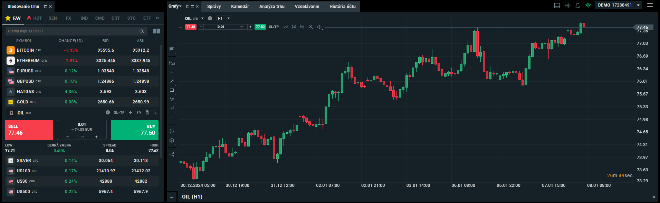The width and height of the screenshot is (660, 203).
Task: Select the crosshair tool in chart toolbar
Action: click(319, 27)
